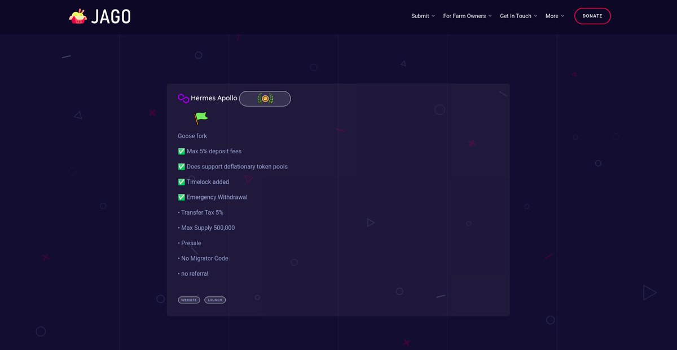Screen dimensions: 677x350
Task: Open the Submit dropdown menu
Action: [x=423, y=16]
